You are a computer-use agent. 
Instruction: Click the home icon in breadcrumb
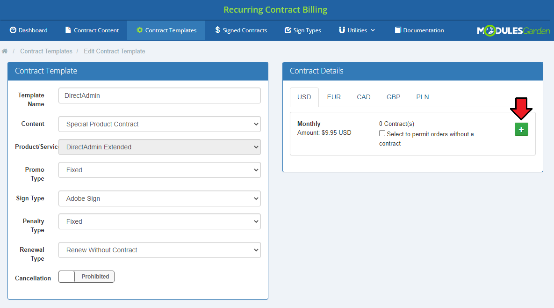click(x=5, y=51)
